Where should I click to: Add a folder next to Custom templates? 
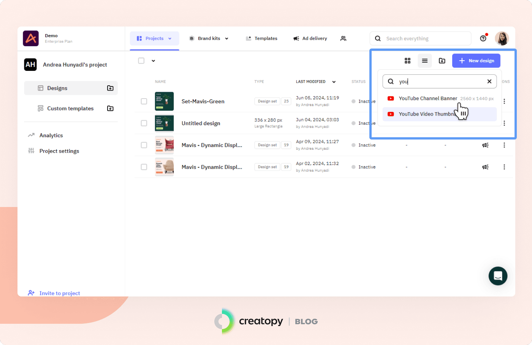coord(110,108)
